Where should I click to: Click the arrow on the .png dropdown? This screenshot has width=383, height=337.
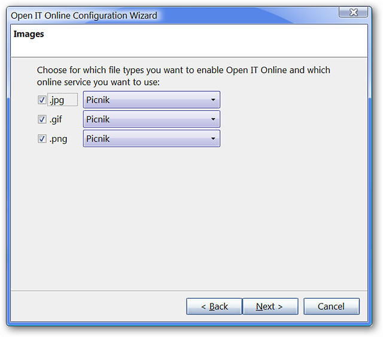pos(213,138)
